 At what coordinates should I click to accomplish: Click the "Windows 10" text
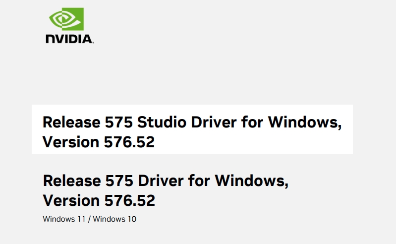click(114, 219)
